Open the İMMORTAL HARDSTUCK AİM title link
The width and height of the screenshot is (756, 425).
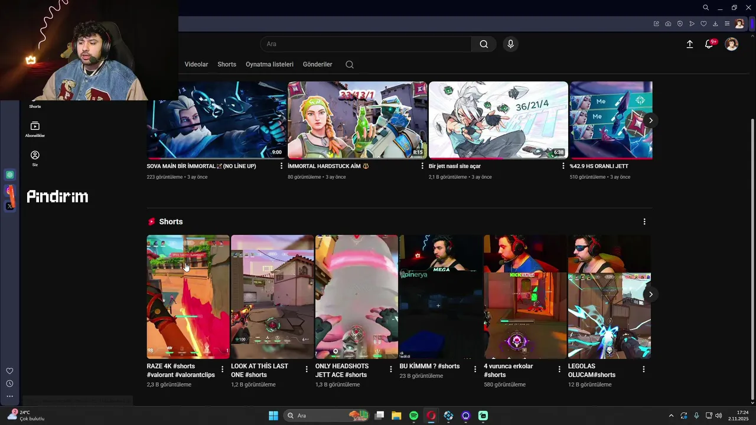pos(328,166)
